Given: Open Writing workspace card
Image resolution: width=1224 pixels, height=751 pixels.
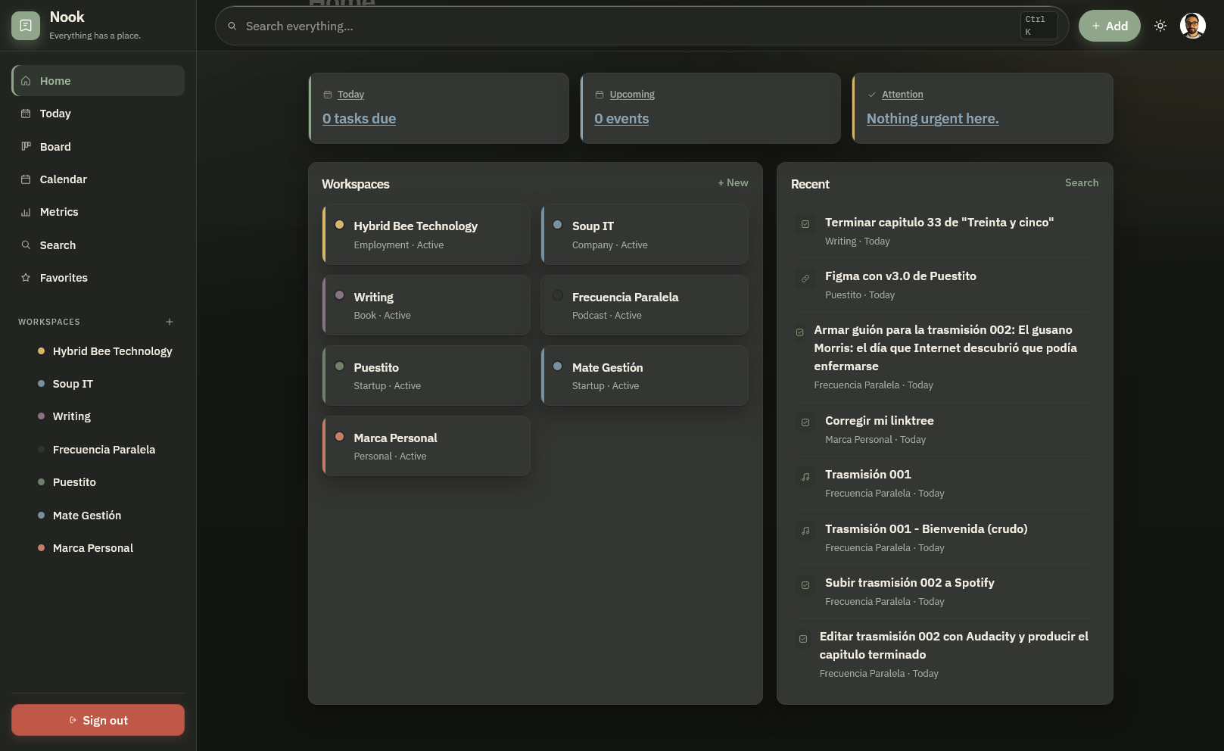Looking at the screenshot, I should click(427, 305).
